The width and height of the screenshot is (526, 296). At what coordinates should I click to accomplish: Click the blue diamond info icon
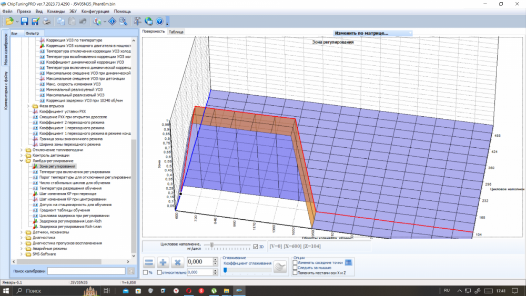pos(112,22)
